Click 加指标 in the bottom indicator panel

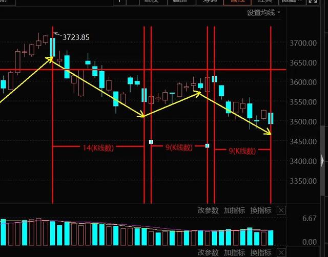[234, 252]
